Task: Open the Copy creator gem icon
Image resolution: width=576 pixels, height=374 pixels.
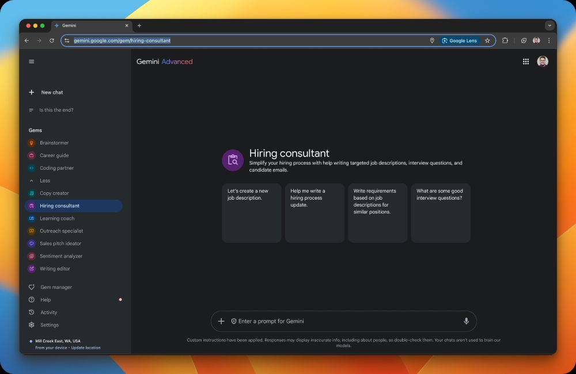Action: click(x=32, y=193)
